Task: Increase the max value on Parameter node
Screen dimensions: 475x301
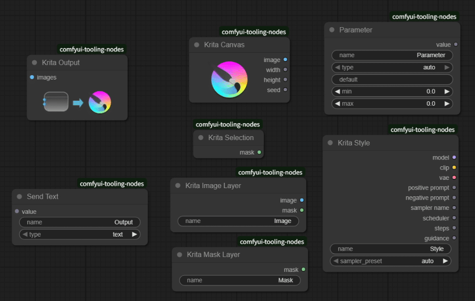Action: (x=447, y=103)
